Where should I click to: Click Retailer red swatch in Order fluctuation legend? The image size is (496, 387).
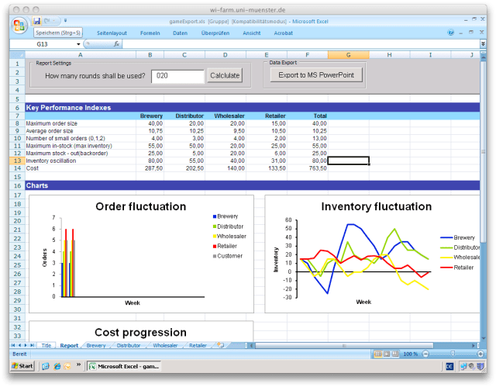(215, 246)
